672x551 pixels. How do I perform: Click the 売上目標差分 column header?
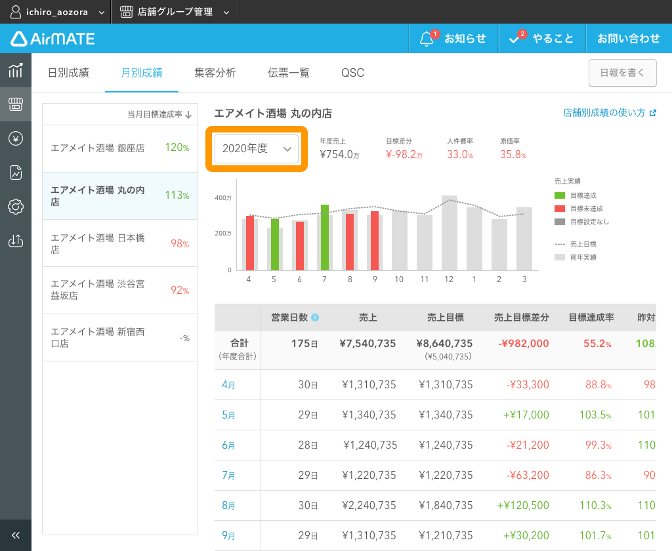coord(521,317)
